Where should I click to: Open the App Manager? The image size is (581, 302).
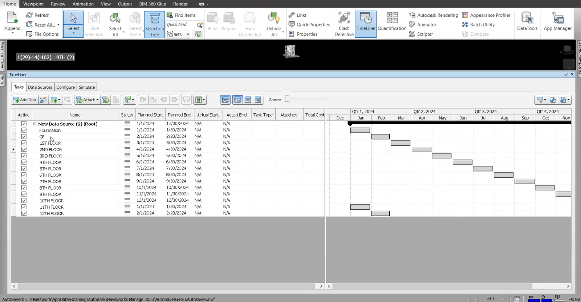(x=557, y=22)
